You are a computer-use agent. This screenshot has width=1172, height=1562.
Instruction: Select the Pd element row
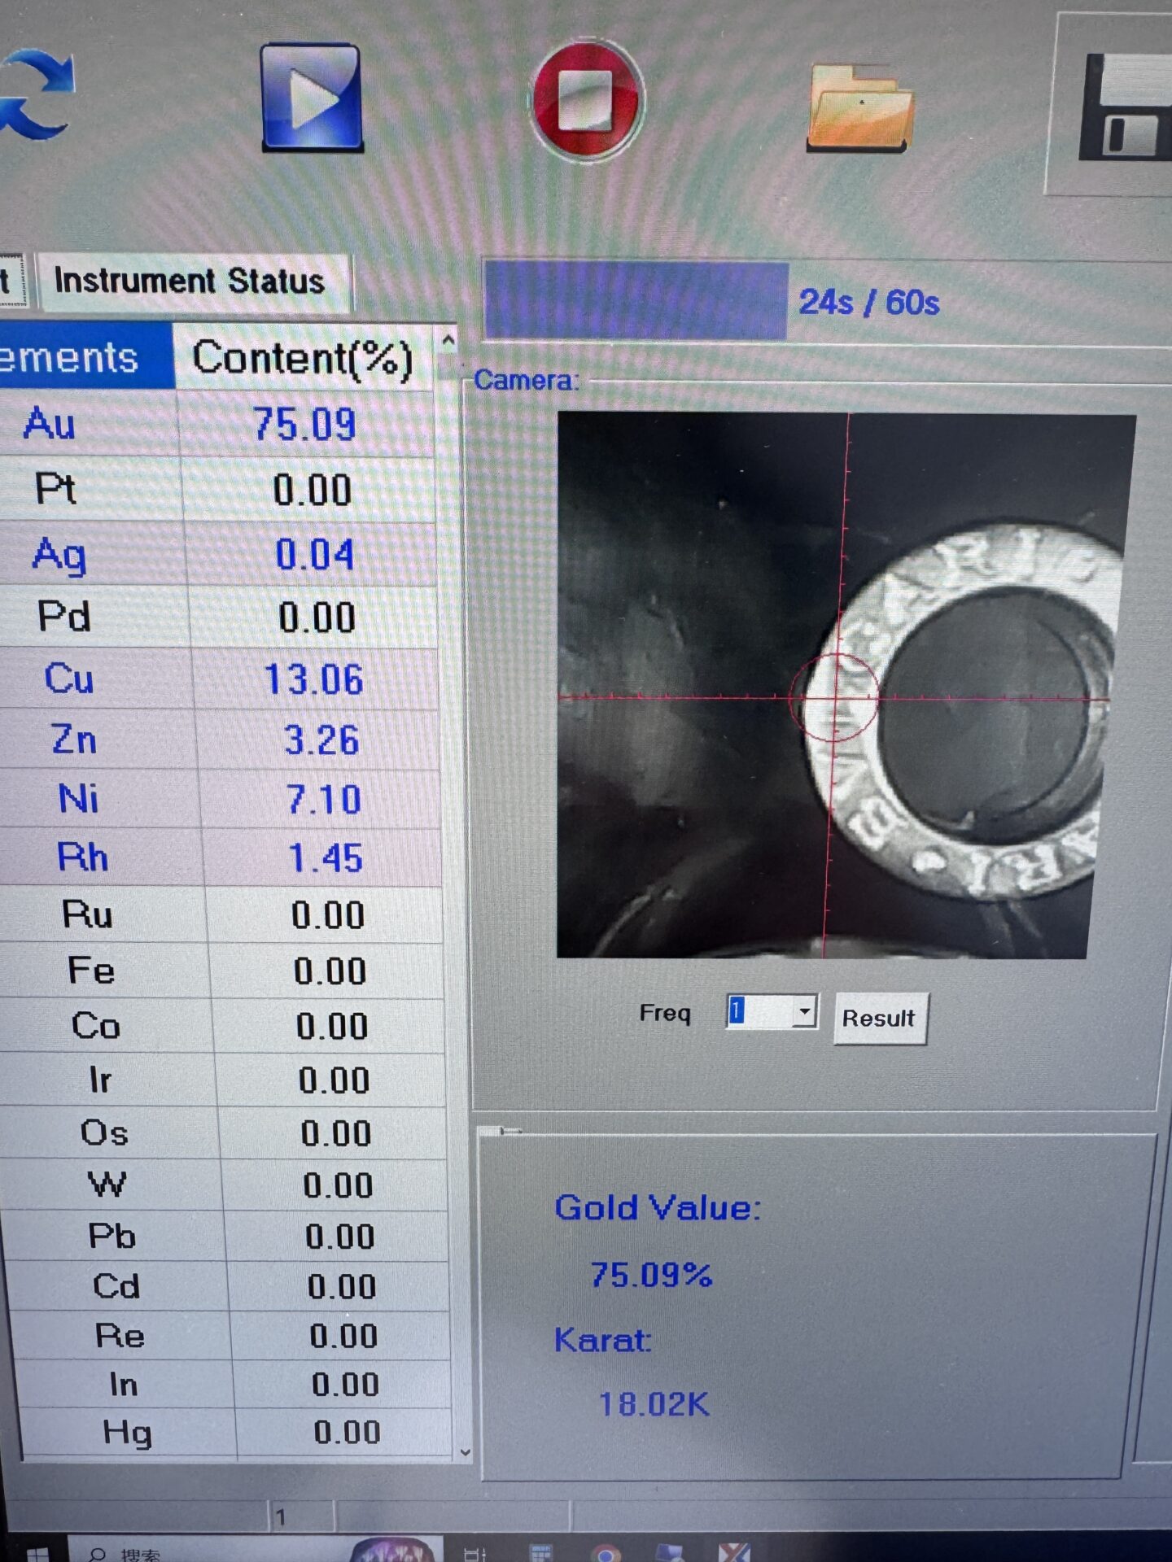point(219,617)
